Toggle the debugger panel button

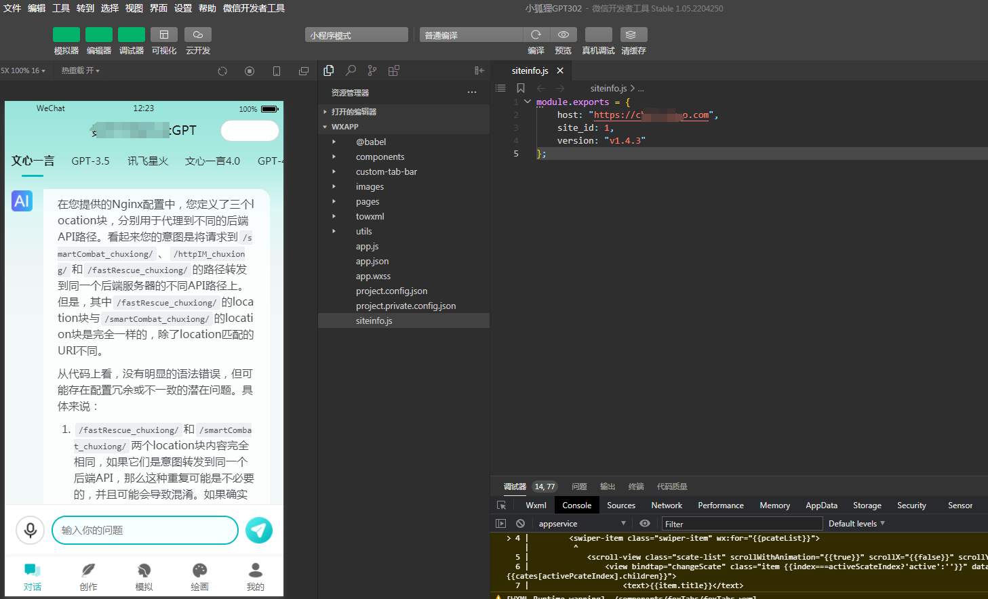pos(132,35)
